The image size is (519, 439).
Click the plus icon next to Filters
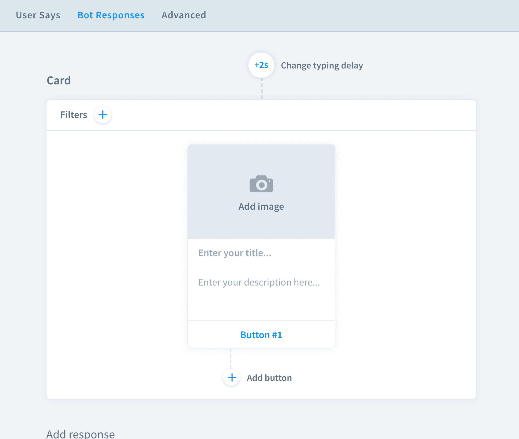coord(103,115)
